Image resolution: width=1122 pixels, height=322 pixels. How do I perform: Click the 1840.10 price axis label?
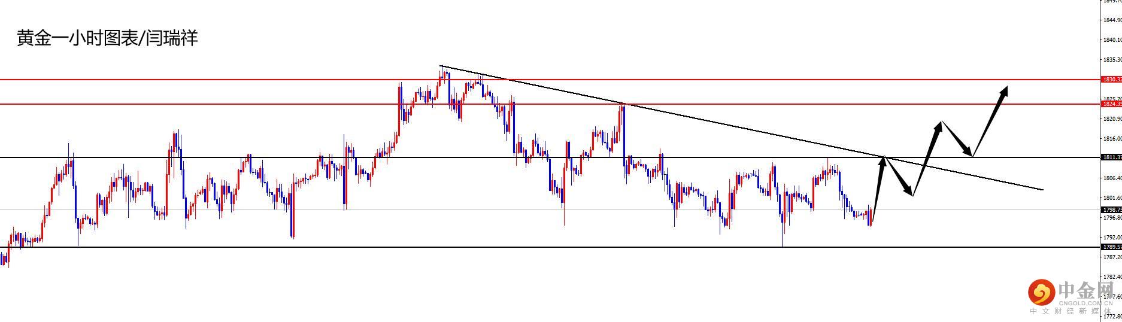coord(1112,40)
